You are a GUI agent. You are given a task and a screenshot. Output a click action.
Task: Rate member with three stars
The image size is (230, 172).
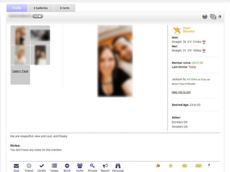(198, 166)
